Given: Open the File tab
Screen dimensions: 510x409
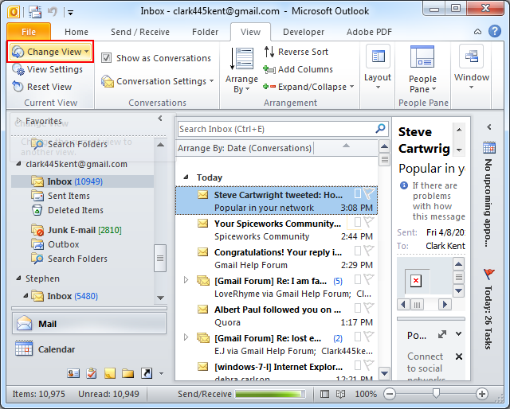Looking at the screenshot, I should tap(29, 32).
